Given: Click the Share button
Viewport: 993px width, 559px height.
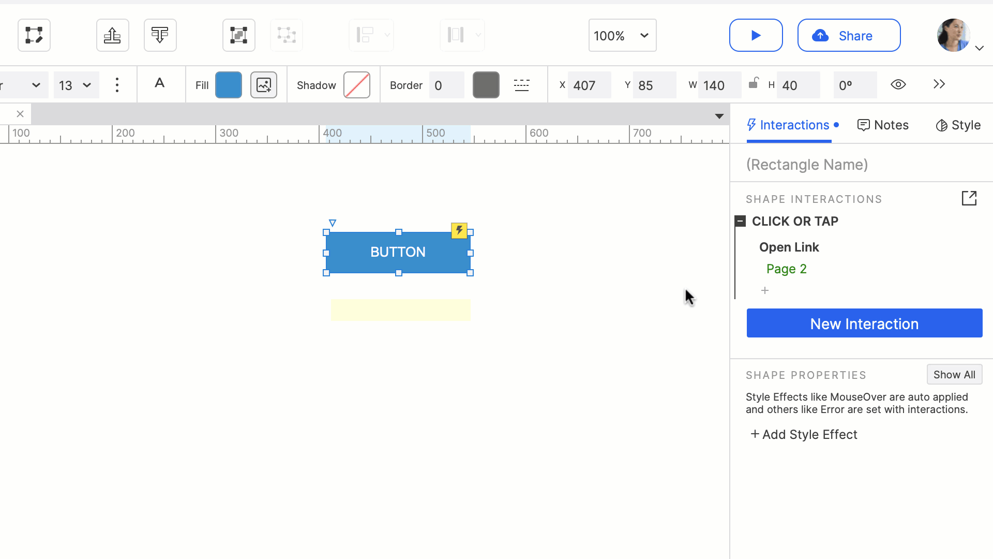Looking at the screenshot, I should coord(849,35).
